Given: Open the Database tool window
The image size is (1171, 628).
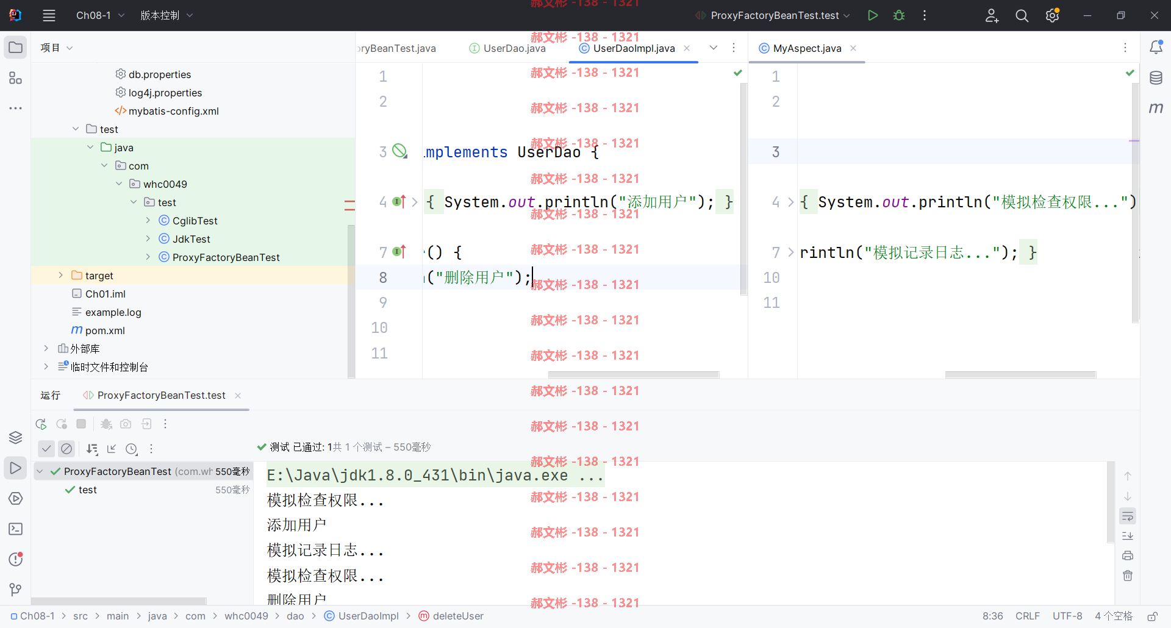Looking at the screenshot, I should pos(1156,78).
